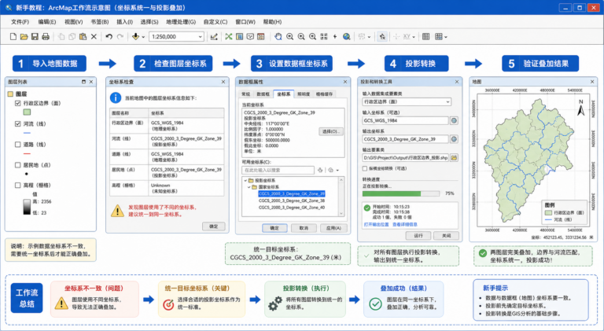Click the Save disk icon
604x331 pixels.
(35, 37)
